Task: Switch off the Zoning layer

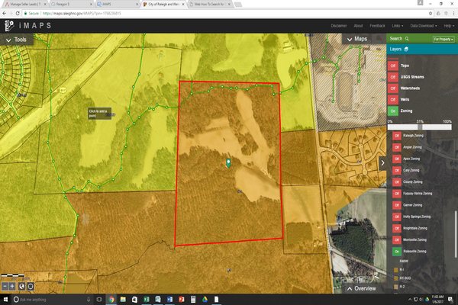Action: [394, 111]
